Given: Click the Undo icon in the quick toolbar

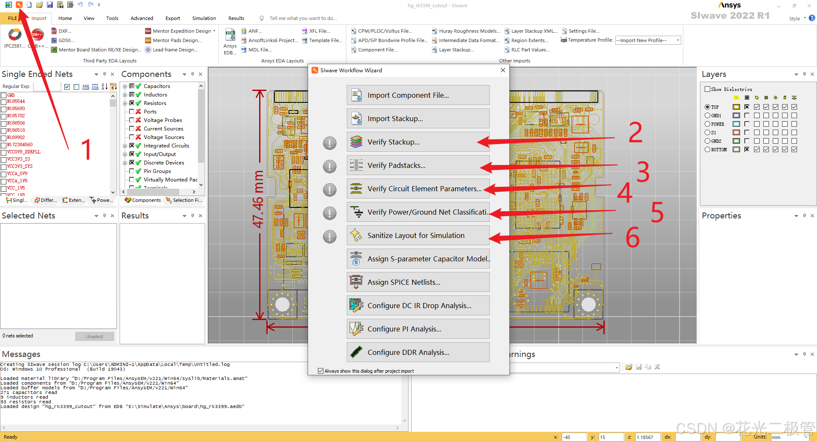Looking at the screenshot, I should pos(80,5).
